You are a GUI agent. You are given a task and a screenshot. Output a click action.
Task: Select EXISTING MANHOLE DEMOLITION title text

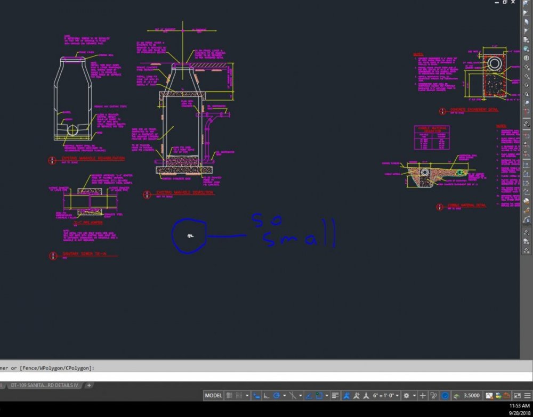(185, 193)
